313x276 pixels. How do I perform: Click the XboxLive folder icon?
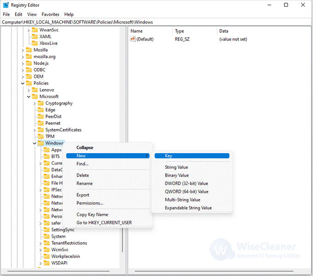pos(35,43)
